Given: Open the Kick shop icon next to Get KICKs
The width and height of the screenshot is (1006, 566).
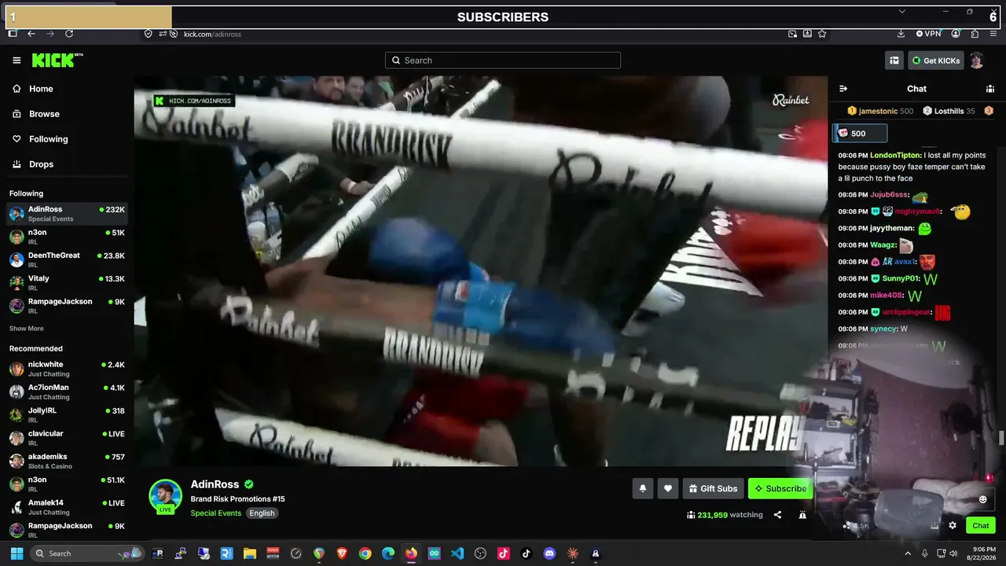Looking at the screenshot, I should (x=894, y=61).
